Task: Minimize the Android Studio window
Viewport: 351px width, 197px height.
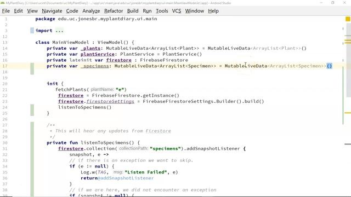Action: pyautogui.click(x=321, y=3)
